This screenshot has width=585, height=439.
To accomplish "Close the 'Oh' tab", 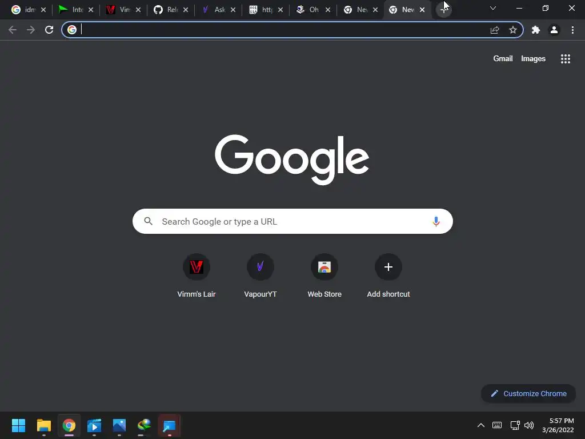I will point(327,10).
